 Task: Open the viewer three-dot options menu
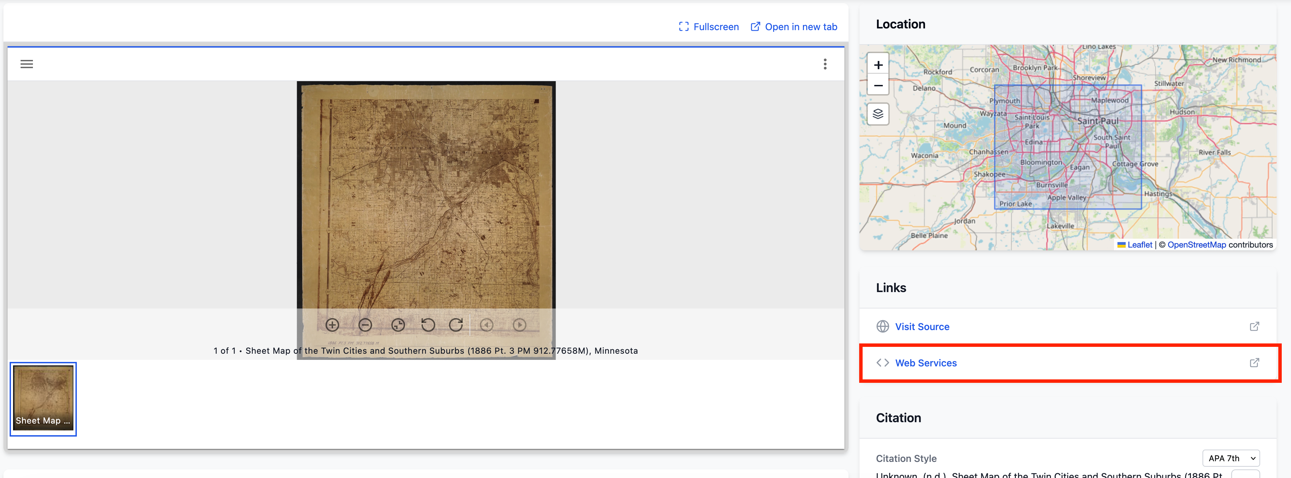pos(825,64)
